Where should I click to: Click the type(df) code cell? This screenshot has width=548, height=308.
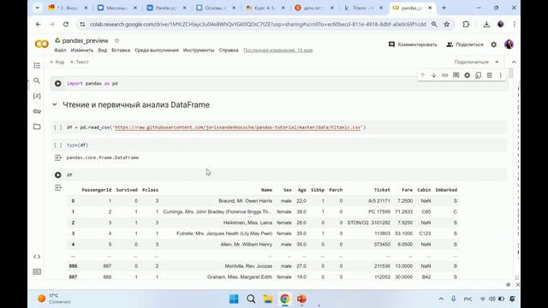280,145
